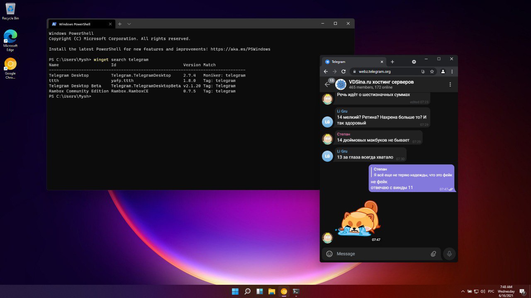Switch to Terminal on the taskbar

point(296,291)
